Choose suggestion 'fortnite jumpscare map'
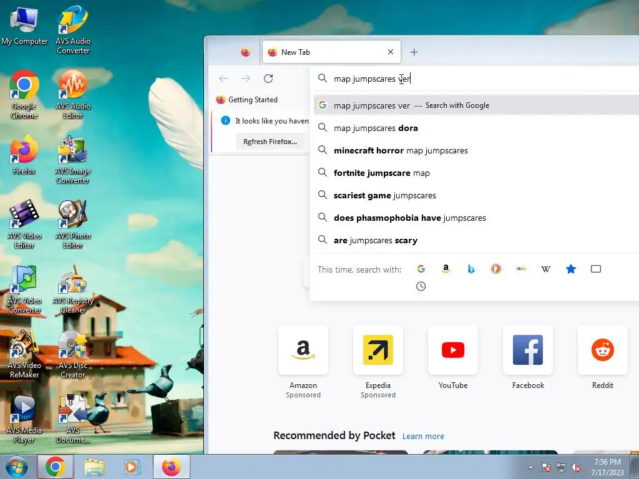639x479 pixels. pyautogui.click(x=476, y=173)
